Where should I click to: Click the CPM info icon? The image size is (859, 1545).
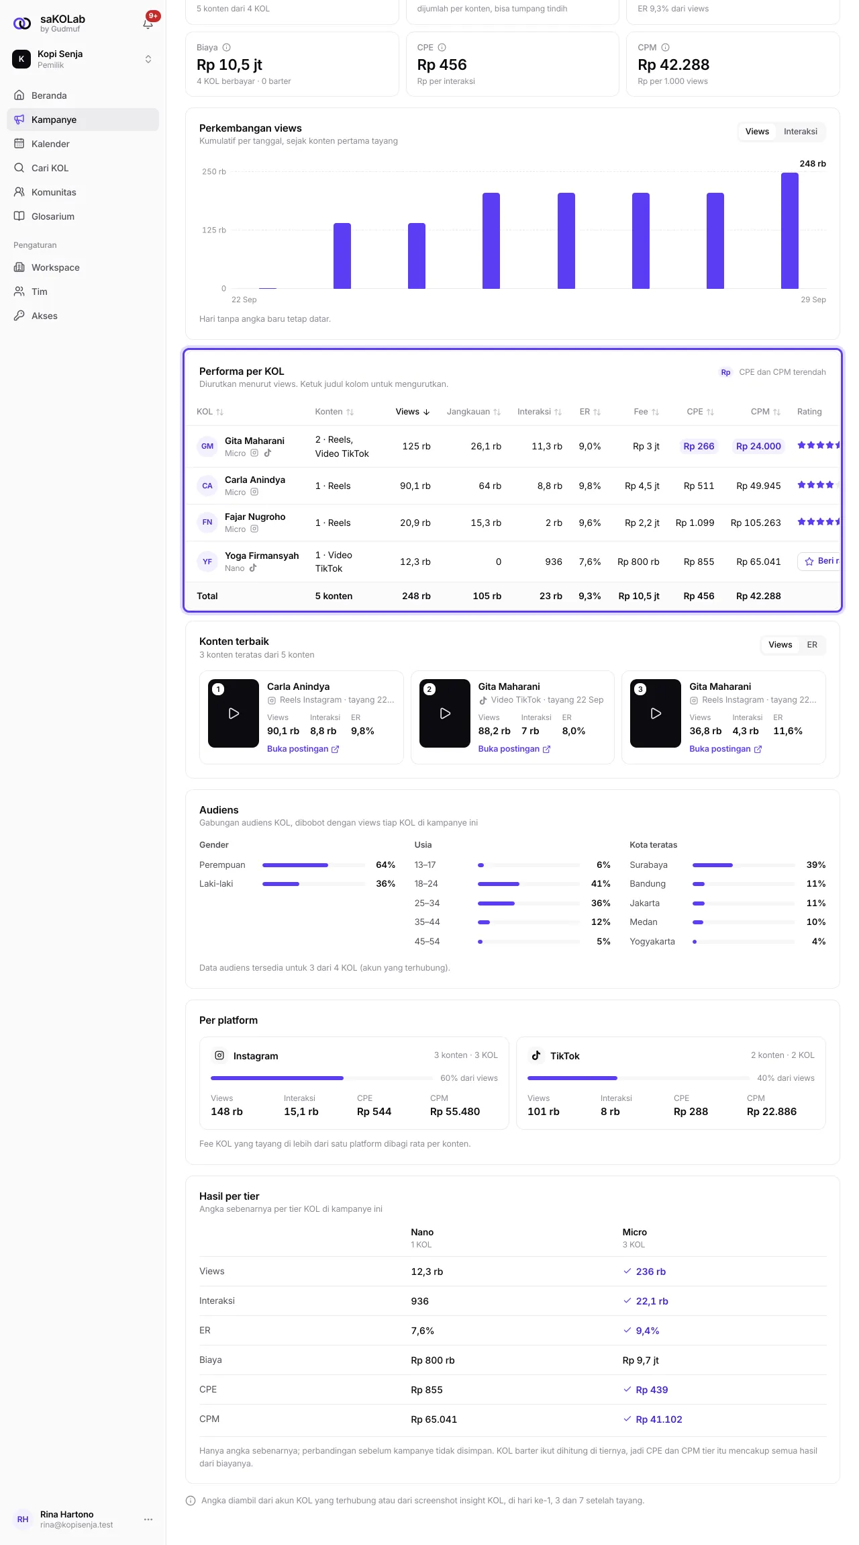click(666, 48)
